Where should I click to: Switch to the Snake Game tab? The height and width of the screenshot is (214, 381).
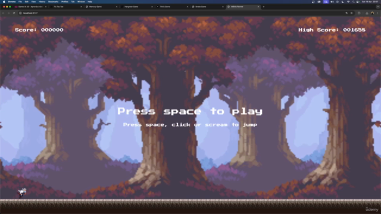[x=207, y=7]
